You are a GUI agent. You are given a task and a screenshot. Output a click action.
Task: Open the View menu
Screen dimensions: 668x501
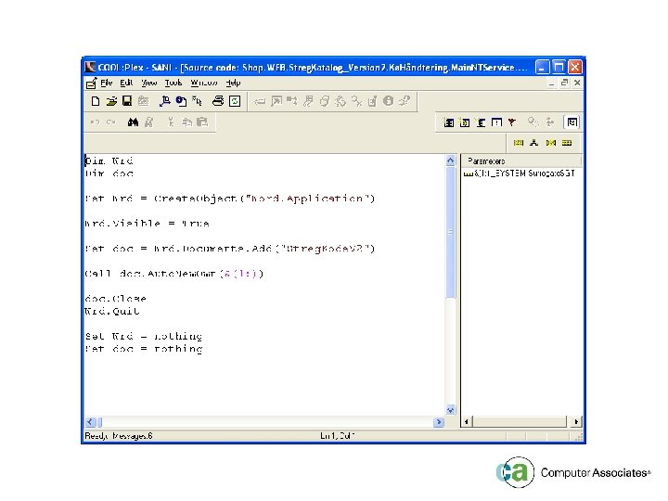tap(149, 83)
